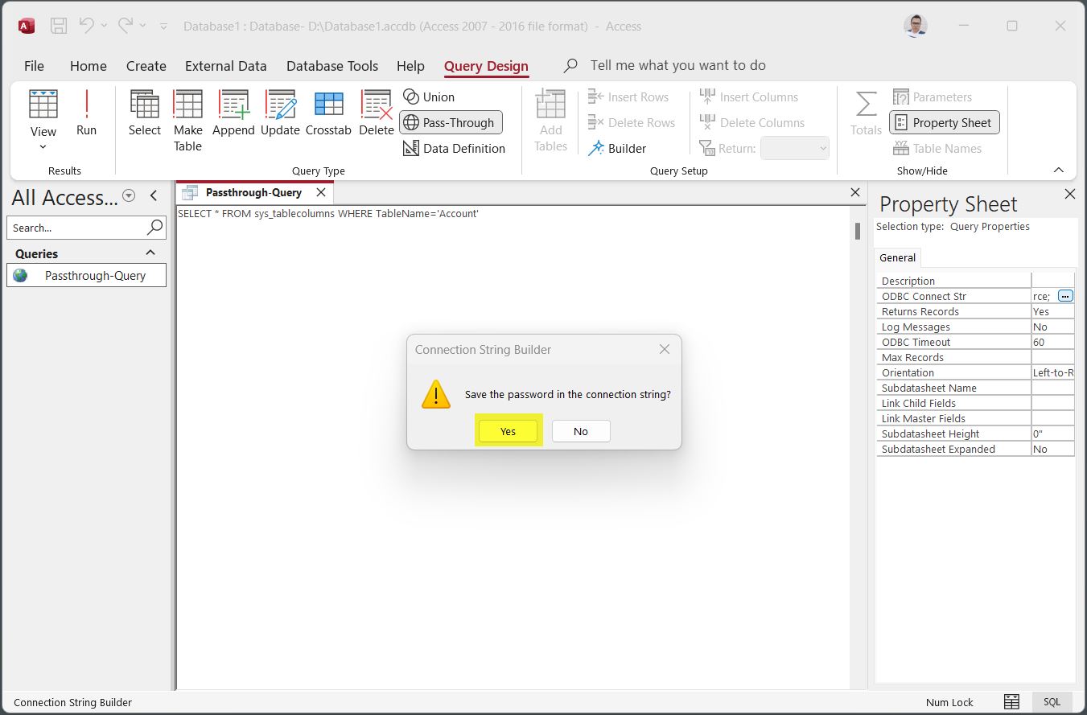
Task: Open the Database Tools ribbon tab
Action: tap(331, 66)
